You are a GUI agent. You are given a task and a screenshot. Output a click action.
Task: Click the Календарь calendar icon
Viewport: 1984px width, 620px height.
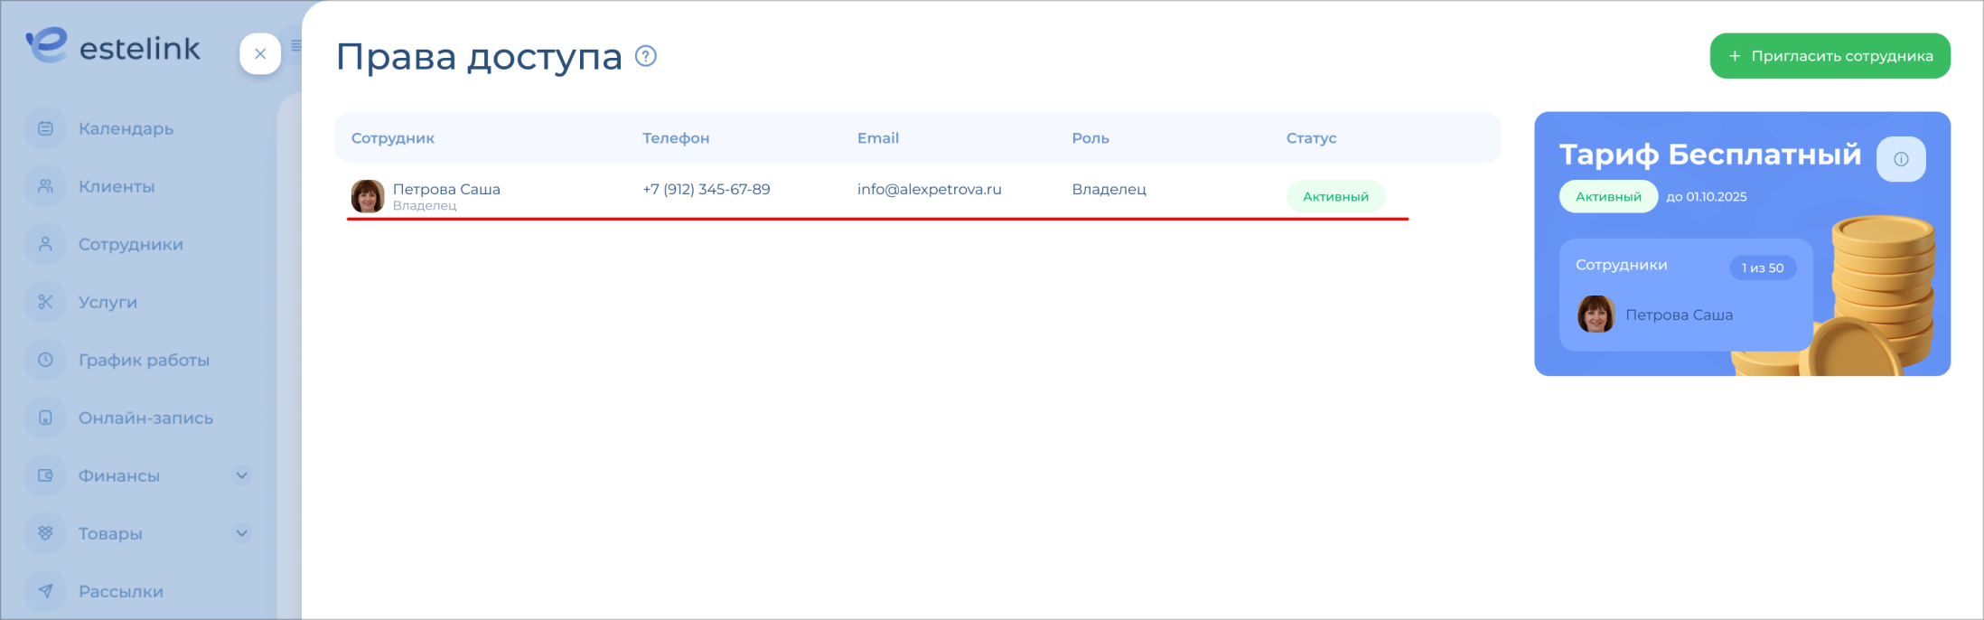[45, 128]
